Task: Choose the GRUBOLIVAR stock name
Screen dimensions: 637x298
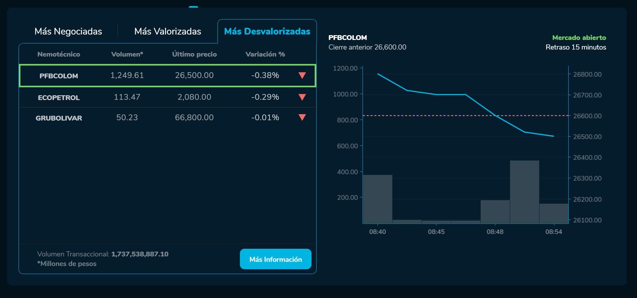Action: 59,118
